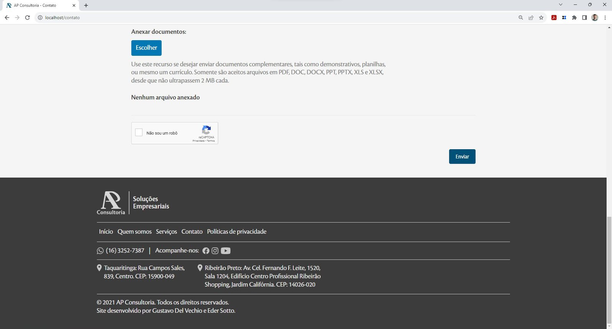The height and width of the screenshot is (329, 612).
Task: Open the Instagram icon in footer
Action: pos(215,251)
